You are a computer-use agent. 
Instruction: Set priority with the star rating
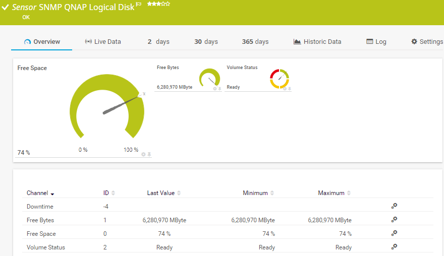(158, 4)
